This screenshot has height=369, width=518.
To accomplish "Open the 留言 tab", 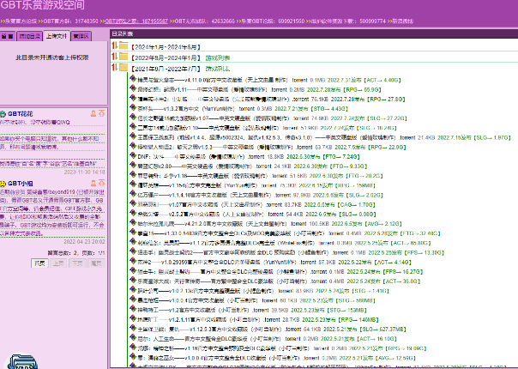I will click(x=9, y=37).
